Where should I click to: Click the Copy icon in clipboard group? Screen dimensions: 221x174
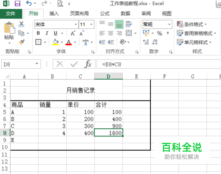[21, 33]
